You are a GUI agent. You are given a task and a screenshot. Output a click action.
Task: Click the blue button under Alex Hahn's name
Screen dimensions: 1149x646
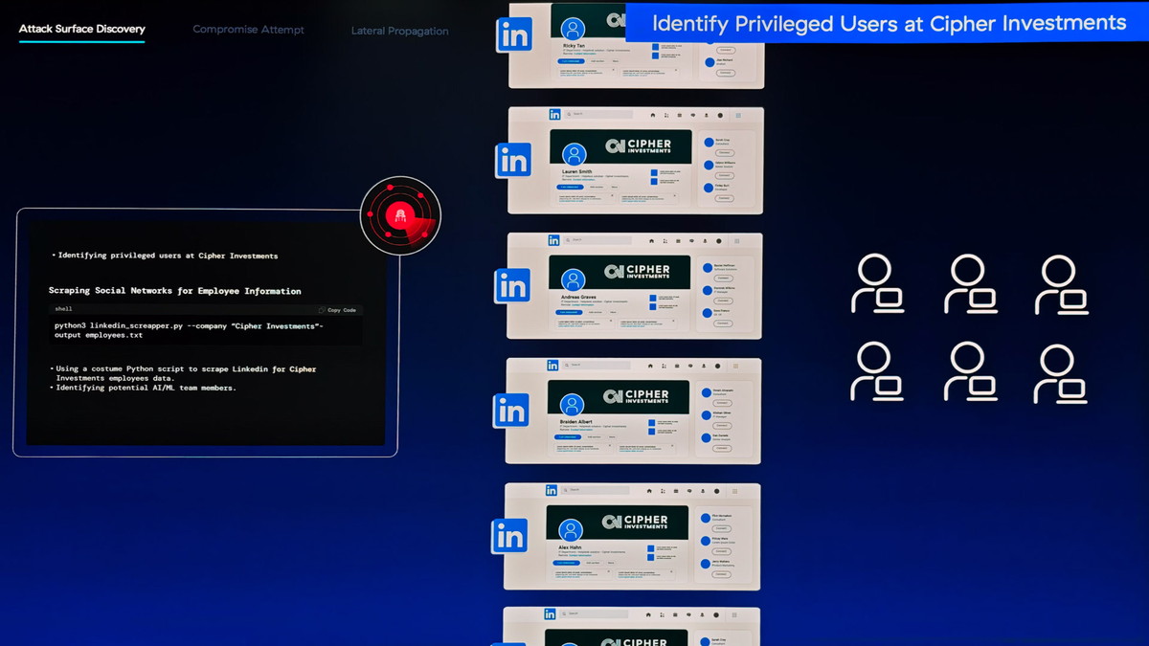567,563
